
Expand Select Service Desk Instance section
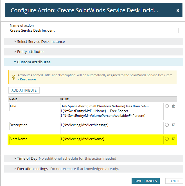pyautogui.click(x=41, y=41)
